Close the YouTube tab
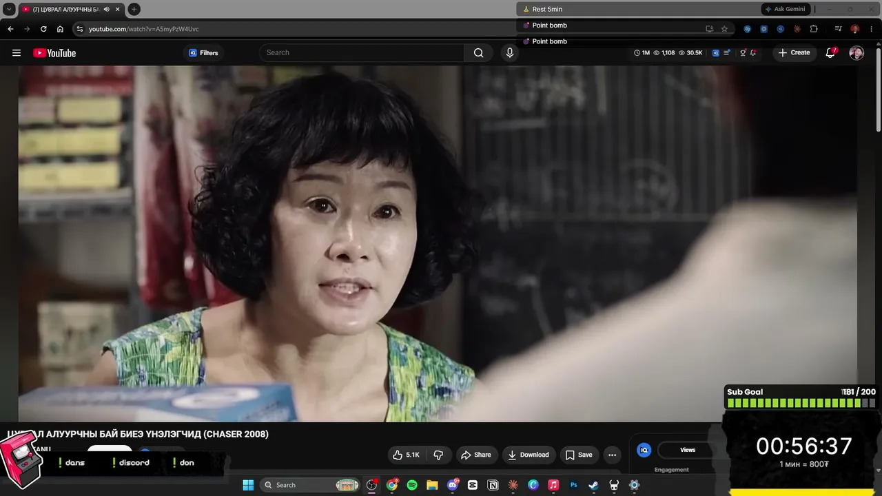 point(117,10)
